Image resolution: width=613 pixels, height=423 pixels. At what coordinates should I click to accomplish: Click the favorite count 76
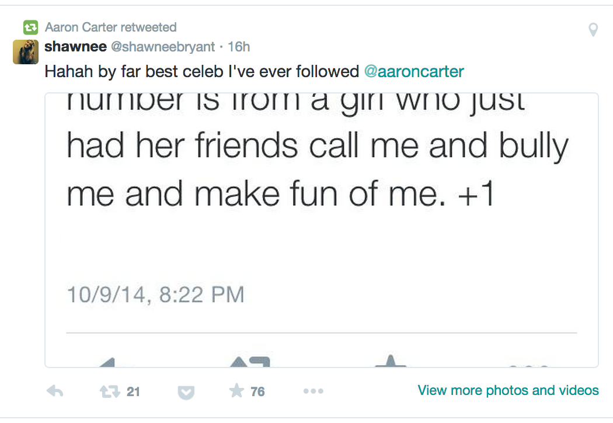(x=257, y=392)
